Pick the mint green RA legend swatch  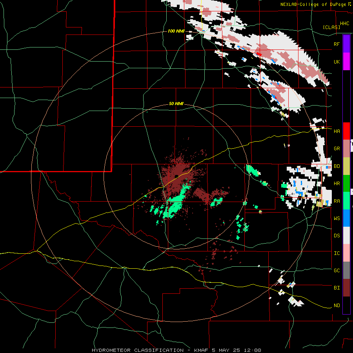pos(346,201)
